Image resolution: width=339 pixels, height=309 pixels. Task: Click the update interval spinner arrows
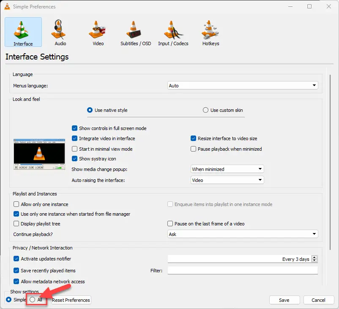(314, 259)
